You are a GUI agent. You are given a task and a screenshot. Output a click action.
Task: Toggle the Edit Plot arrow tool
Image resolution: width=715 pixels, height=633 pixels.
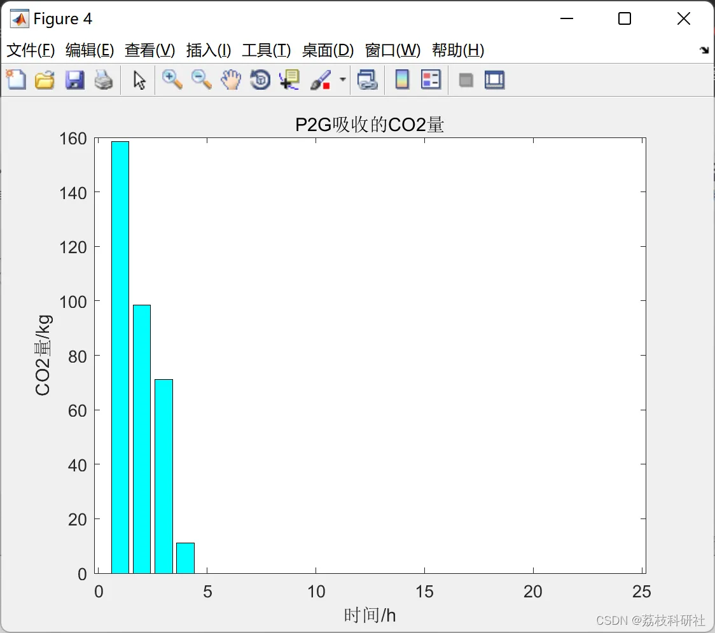pos(139,80)
